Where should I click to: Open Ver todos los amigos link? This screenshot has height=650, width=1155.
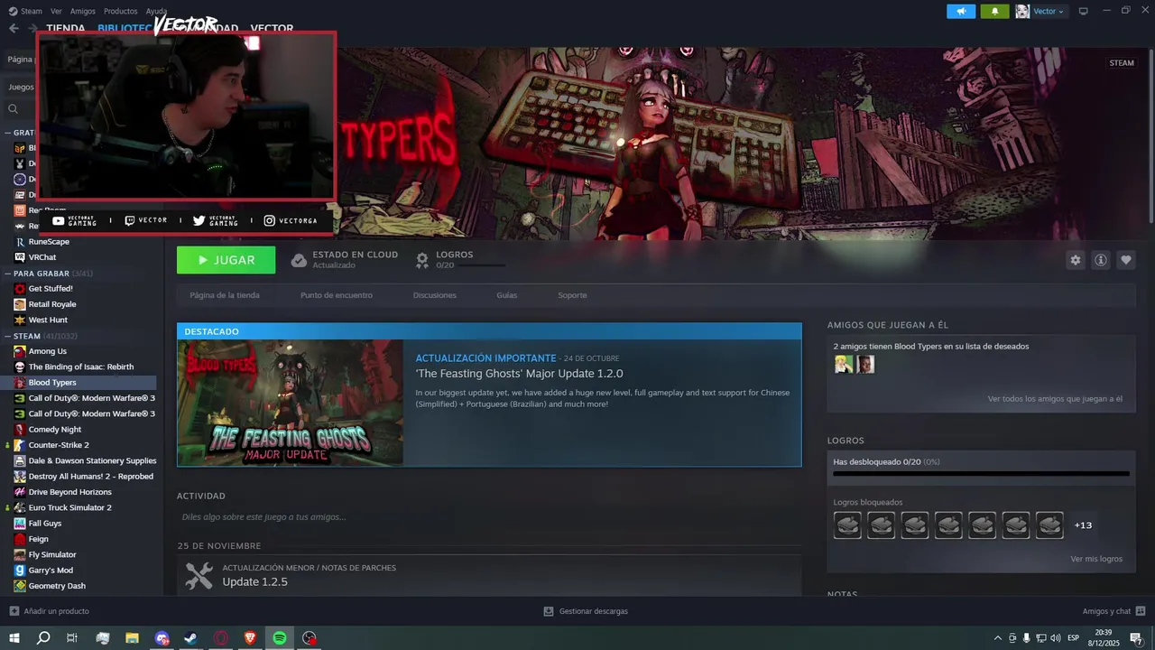tap(1055, 398)
